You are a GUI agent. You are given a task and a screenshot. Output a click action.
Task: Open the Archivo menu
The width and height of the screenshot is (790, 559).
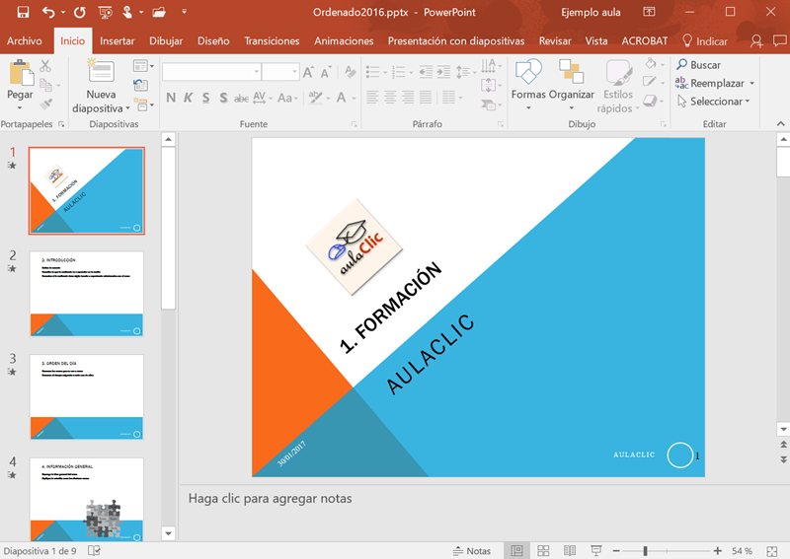[x=24, y=40]
